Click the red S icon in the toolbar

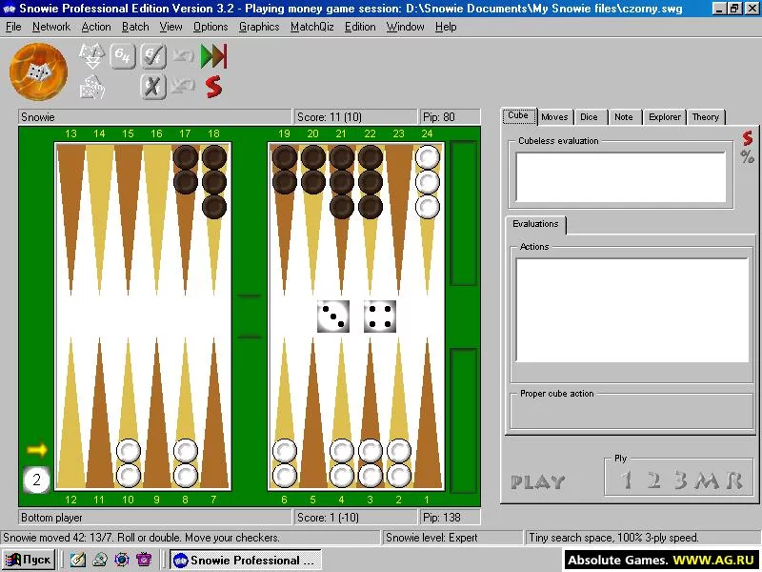[213, 87]
